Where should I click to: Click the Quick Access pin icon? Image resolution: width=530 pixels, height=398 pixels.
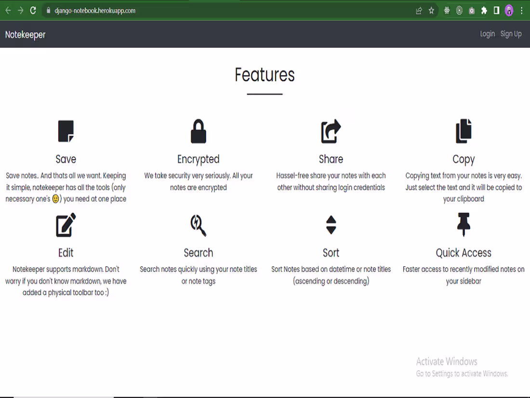tap(463, 225)
